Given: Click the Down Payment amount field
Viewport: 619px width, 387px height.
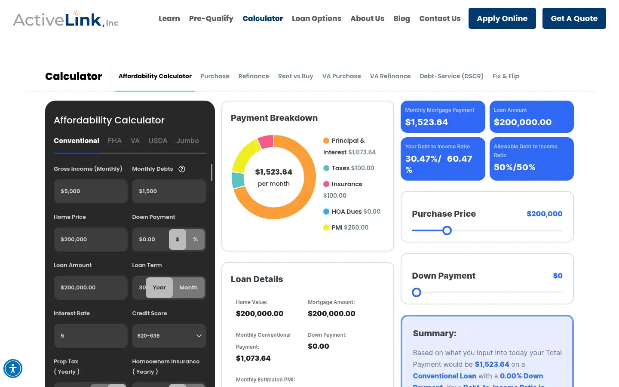Looking at the screenshot, I should pyautogui.click(x=150, y=240).
